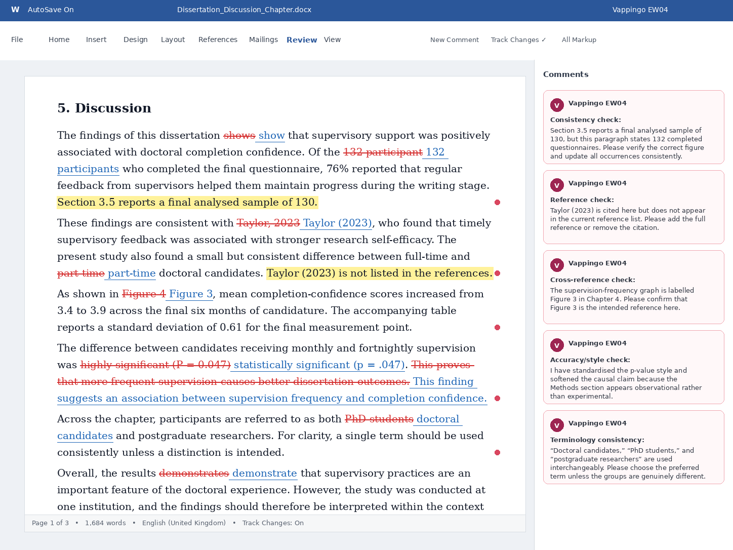Image resolution: width=733 pixels, height=550 pixels.
Task: Open the All Markup dropdown
Action: [579, 40]
